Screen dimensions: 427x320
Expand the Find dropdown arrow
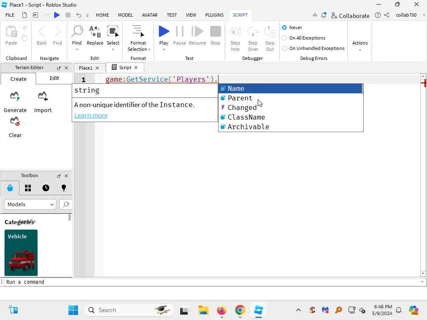pyautogui.click(x=77, y=50)
